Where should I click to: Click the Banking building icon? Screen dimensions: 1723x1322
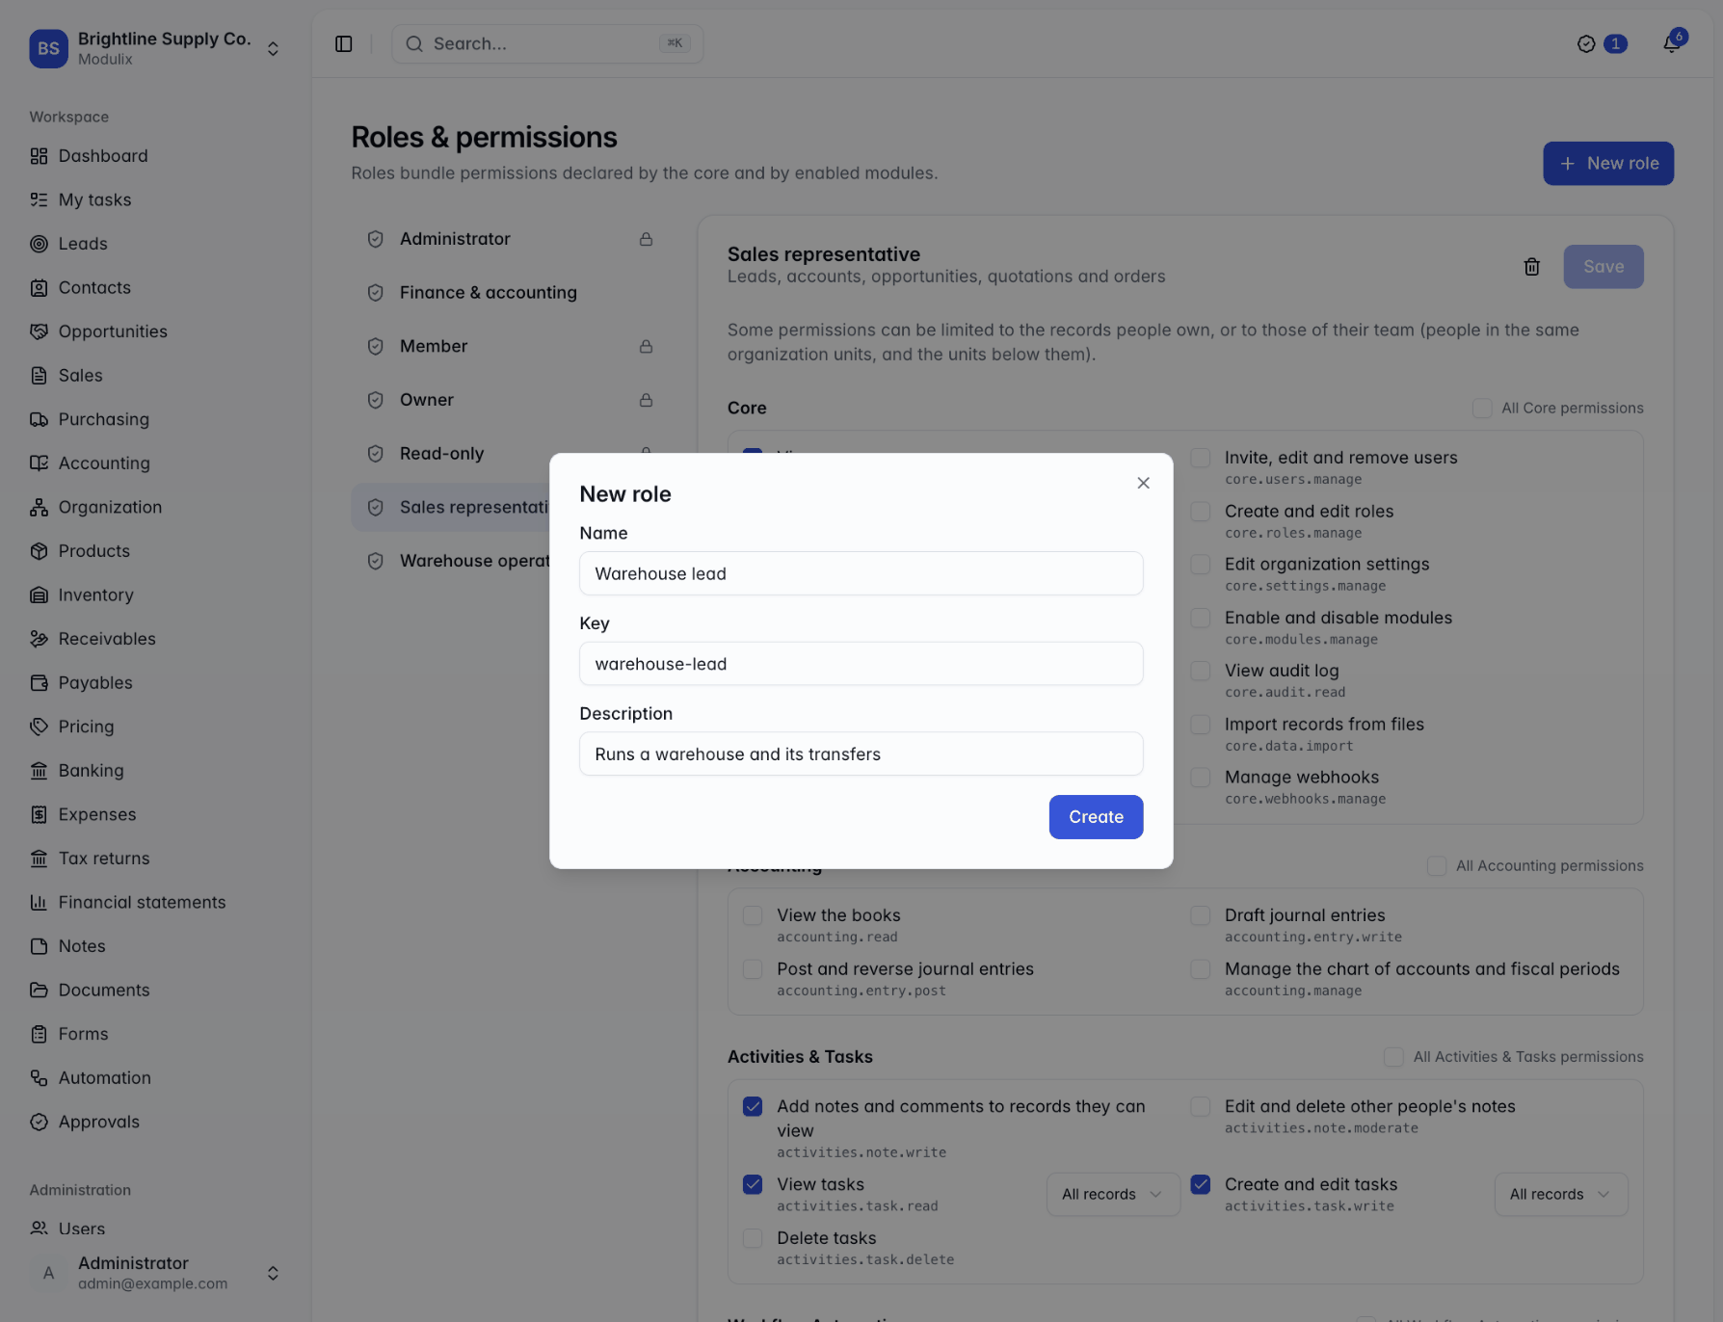[x=39, y=770]
